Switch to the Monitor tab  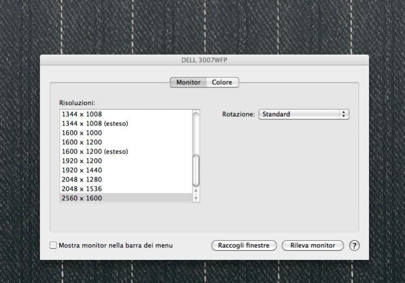pos(188,82)
